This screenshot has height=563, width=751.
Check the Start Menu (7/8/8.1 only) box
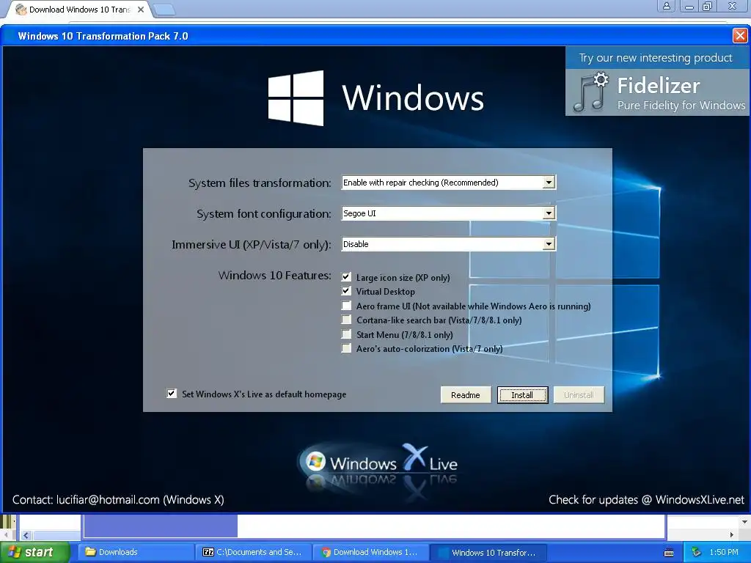(346, 334)
